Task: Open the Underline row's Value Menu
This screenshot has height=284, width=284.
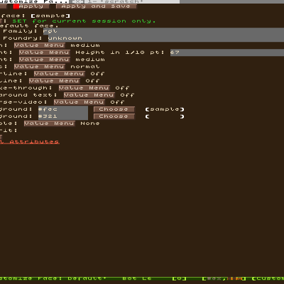Action: [x=60, y=74]
